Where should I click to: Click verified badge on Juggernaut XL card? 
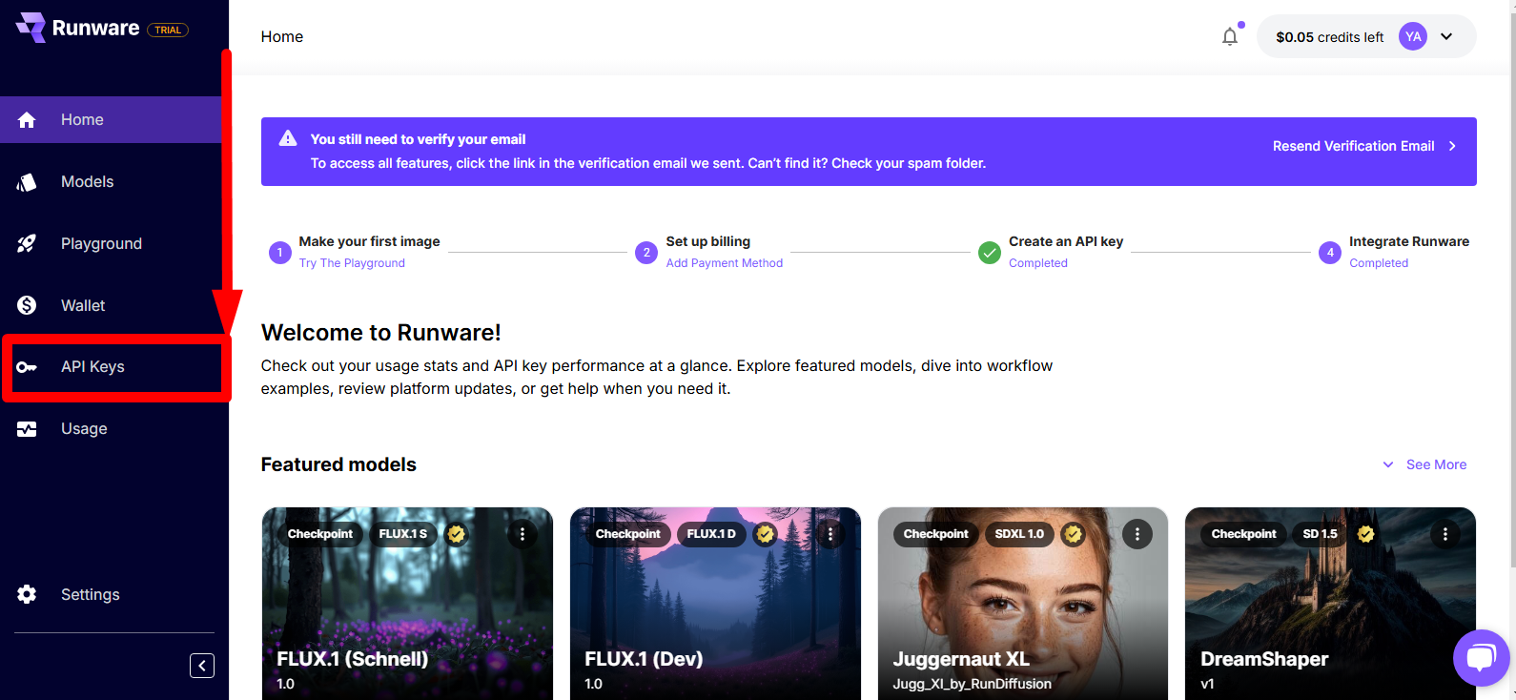[1074, 534]
